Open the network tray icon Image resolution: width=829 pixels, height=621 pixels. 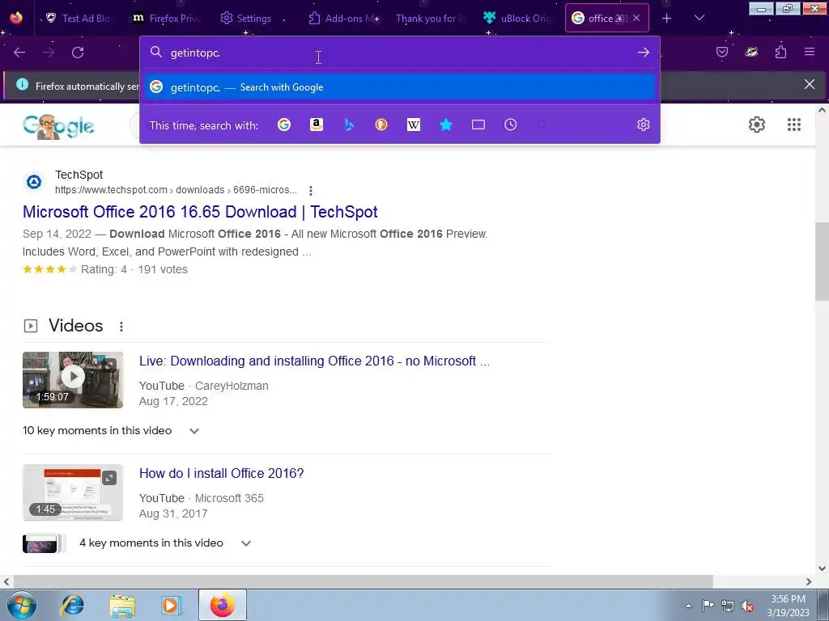(728, 606)
